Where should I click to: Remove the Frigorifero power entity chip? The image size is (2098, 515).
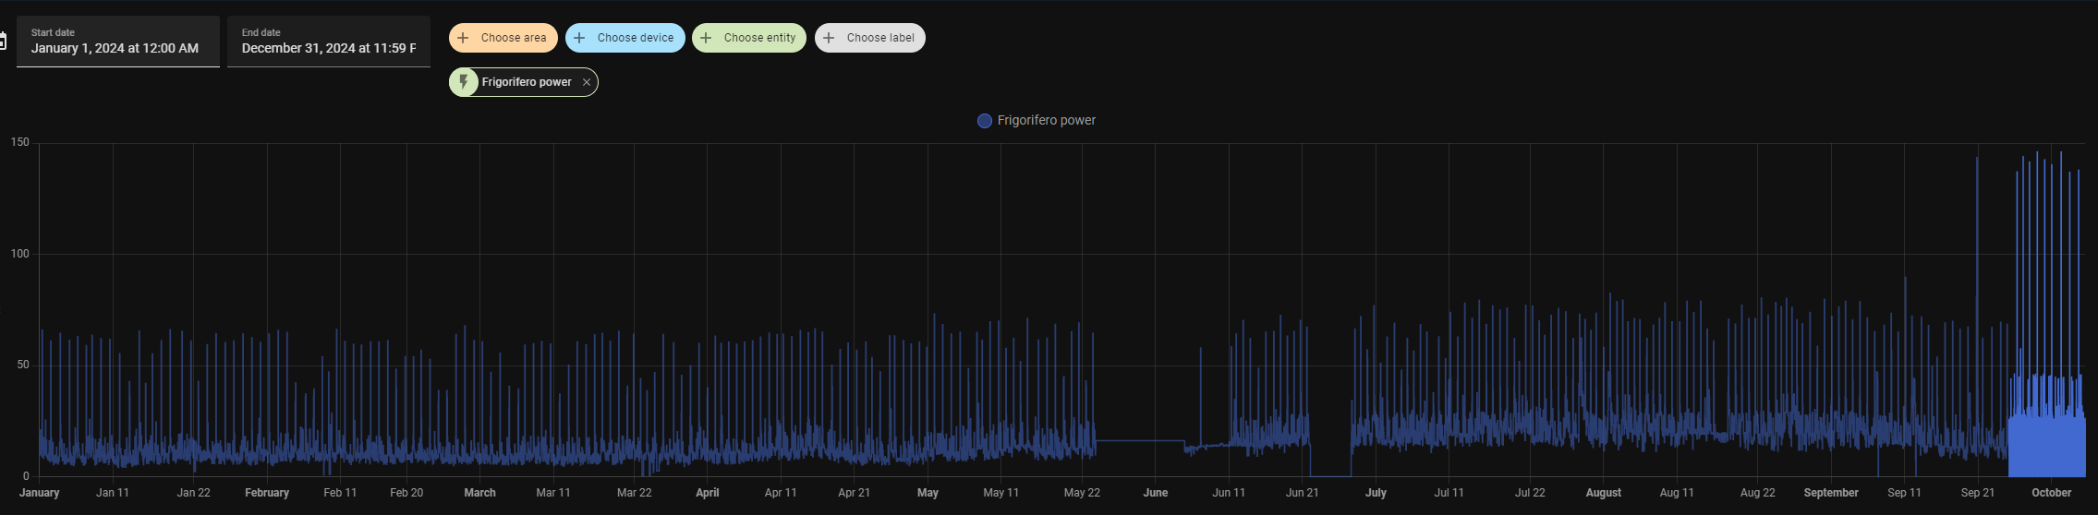[x=587, y=82]
